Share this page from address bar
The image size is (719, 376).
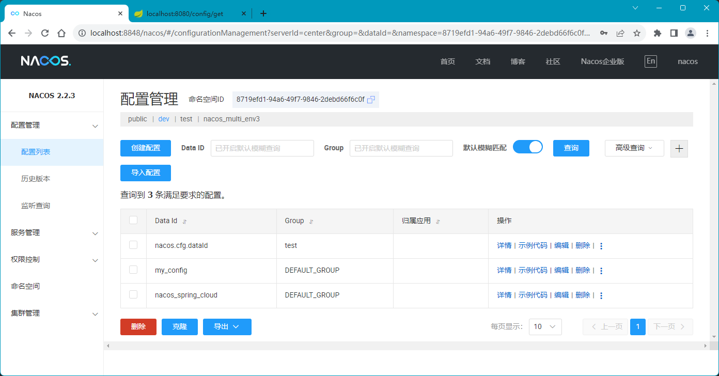click(x=620, y=33)
